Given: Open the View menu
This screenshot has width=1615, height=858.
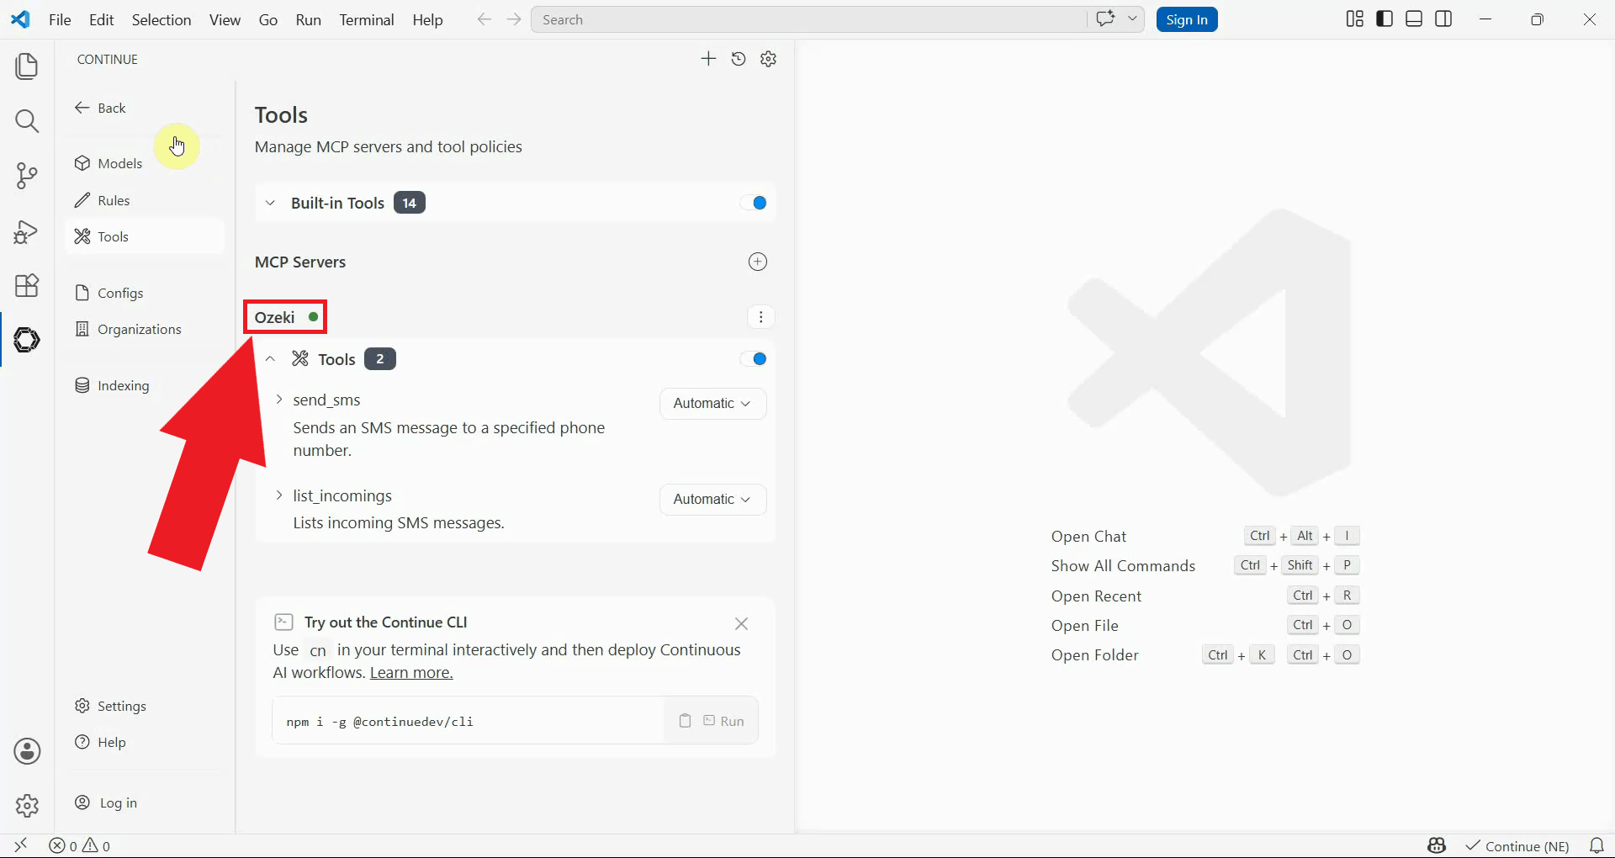Looking at the screenshot, I should tap(225, 19).
